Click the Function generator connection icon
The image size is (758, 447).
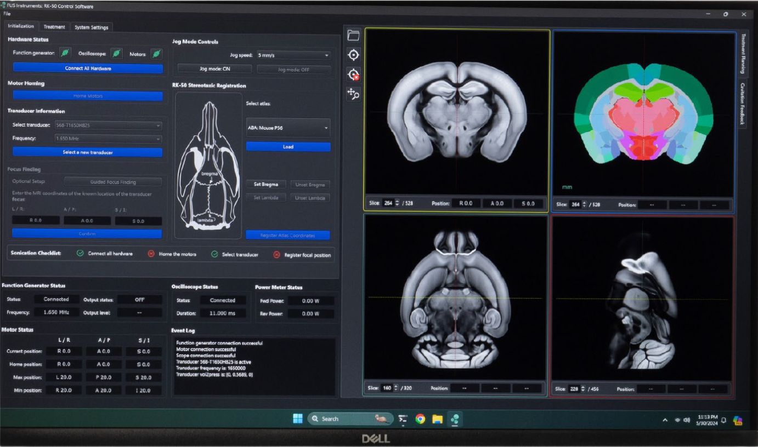point(65,53)
